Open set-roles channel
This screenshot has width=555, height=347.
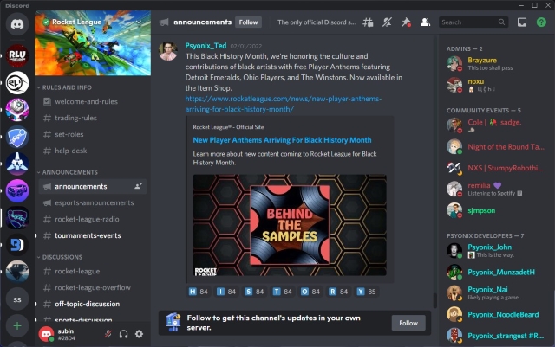(93, 134)
